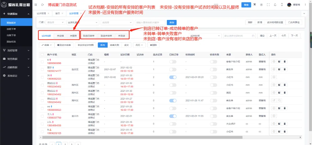Click the 试衣时间段设置 button
The width and height of the screenshot is (312, 145).
coord(275,22)
